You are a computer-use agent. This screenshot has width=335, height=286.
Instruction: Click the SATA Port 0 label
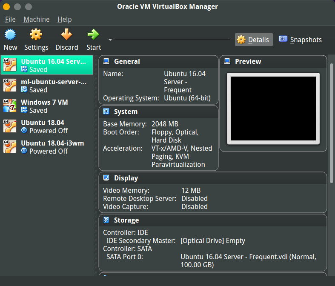click(125, 257)
